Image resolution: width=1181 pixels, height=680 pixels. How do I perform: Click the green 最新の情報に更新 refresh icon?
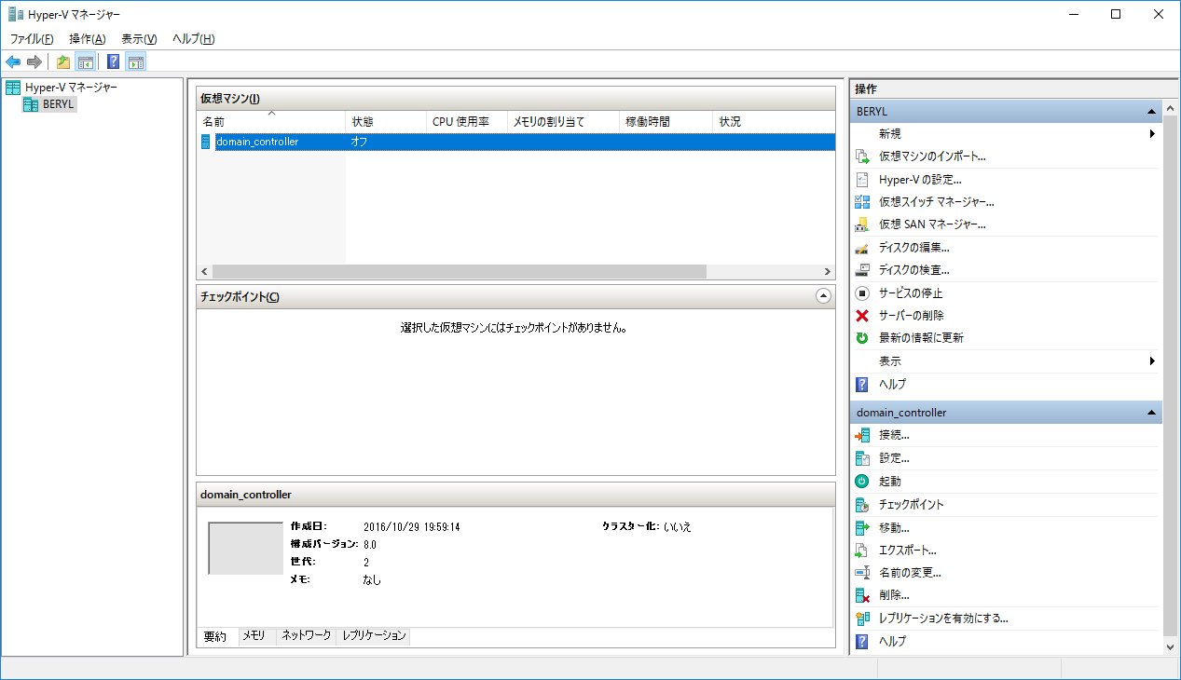[862, 338]
